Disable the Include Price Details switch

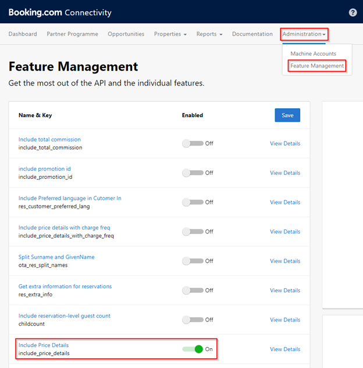pos(193,349)
